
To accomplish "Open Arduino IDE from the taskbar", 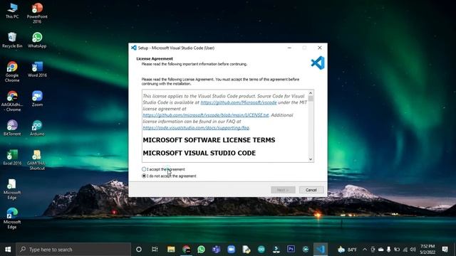I will pos(261,250).
